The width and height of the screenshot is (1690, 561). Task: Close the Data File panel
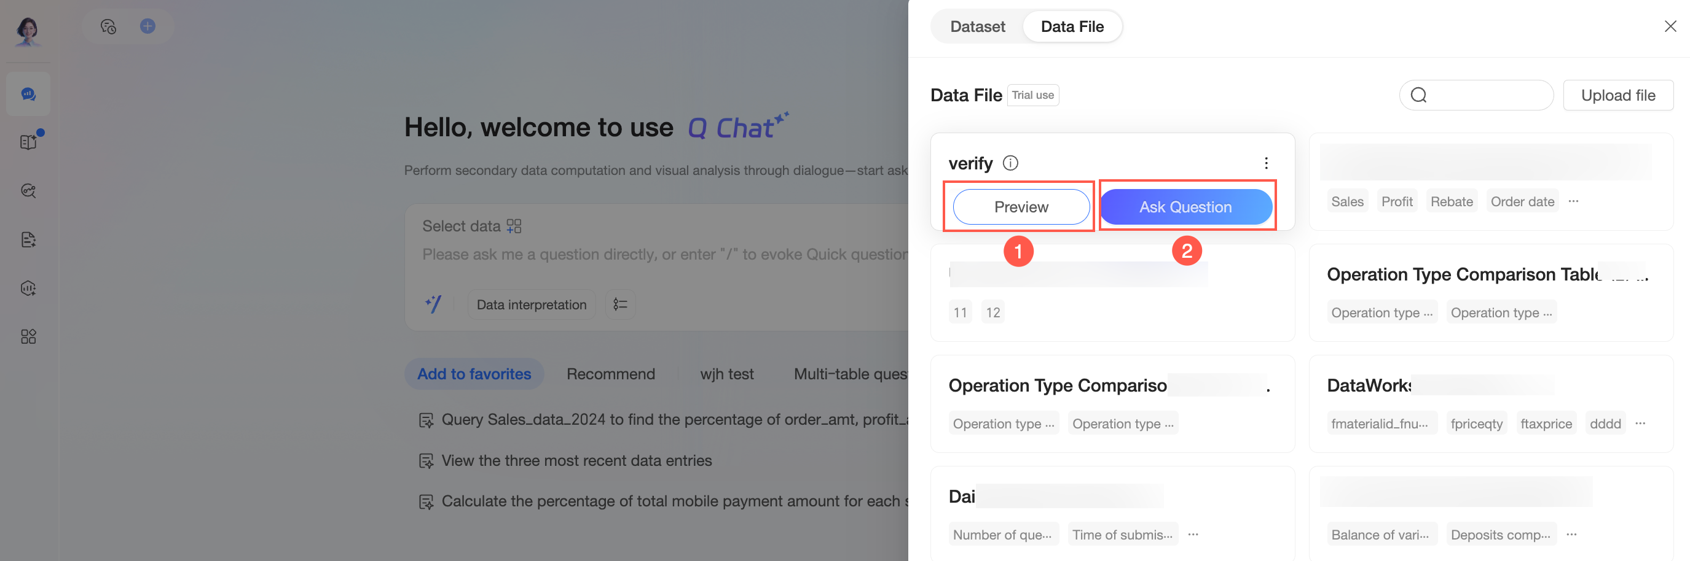click(x=1670, y=26)
